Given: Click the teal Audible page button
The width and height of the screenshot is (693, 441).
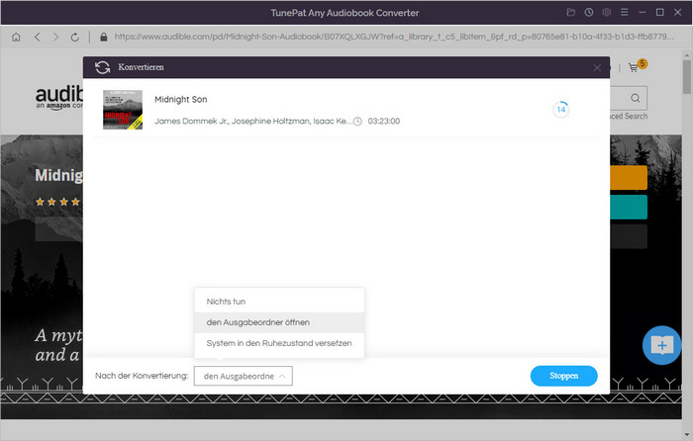Looking at the screenshot, I should pyautogui.click(x=629, y=207).
